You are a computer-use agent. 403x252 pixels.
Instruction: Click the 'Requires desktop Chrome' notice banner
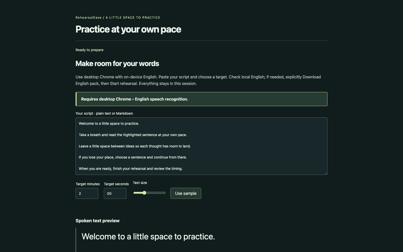[201, 99]
